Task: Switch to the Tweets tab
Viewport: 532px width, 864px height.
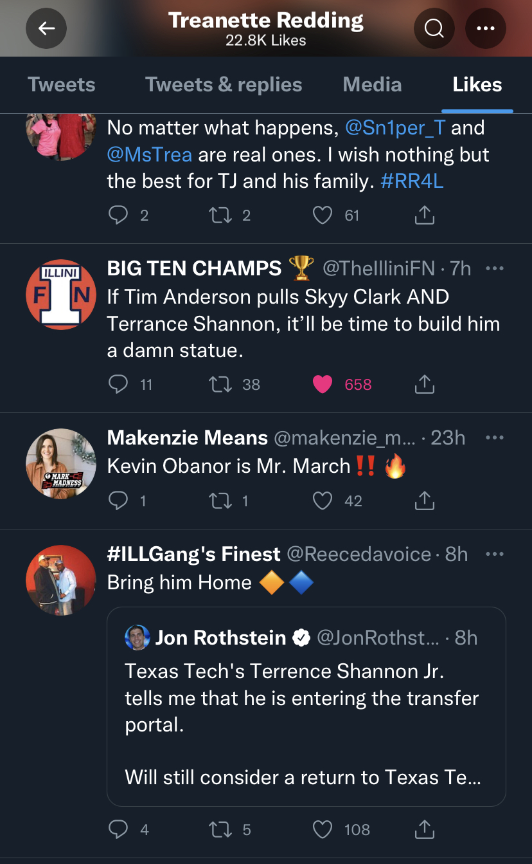Action: pos(62,84)
